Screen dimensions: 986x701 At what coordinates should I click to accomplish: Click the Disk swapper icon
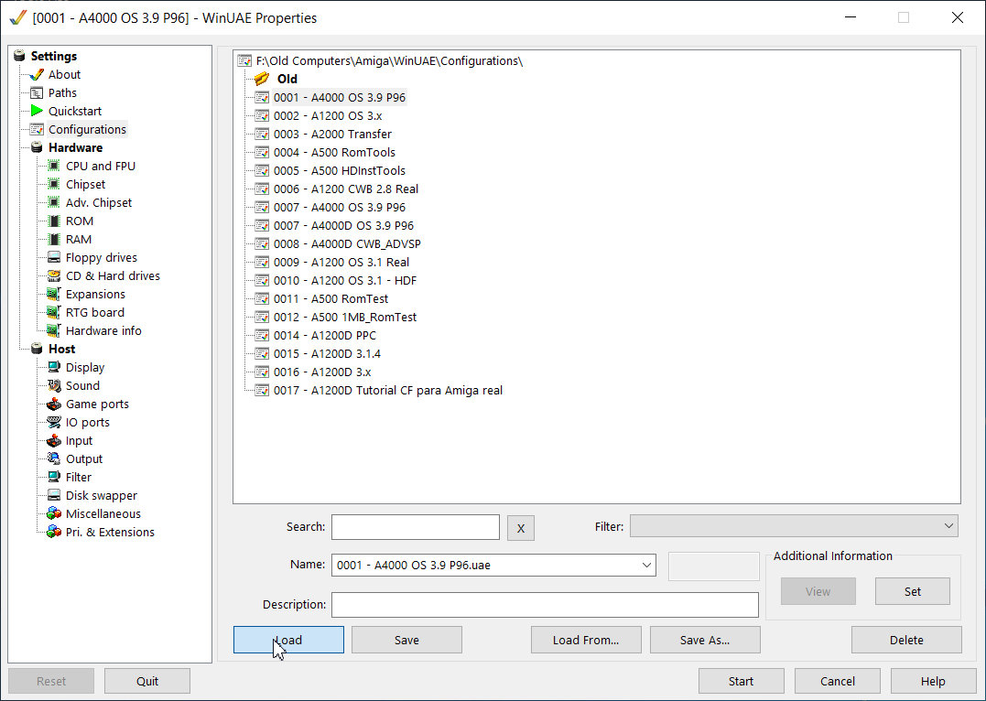point(54,495)
